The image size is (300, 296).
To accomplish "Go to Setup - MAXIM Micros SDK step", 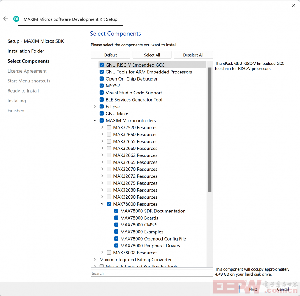I will coord(36,41).
